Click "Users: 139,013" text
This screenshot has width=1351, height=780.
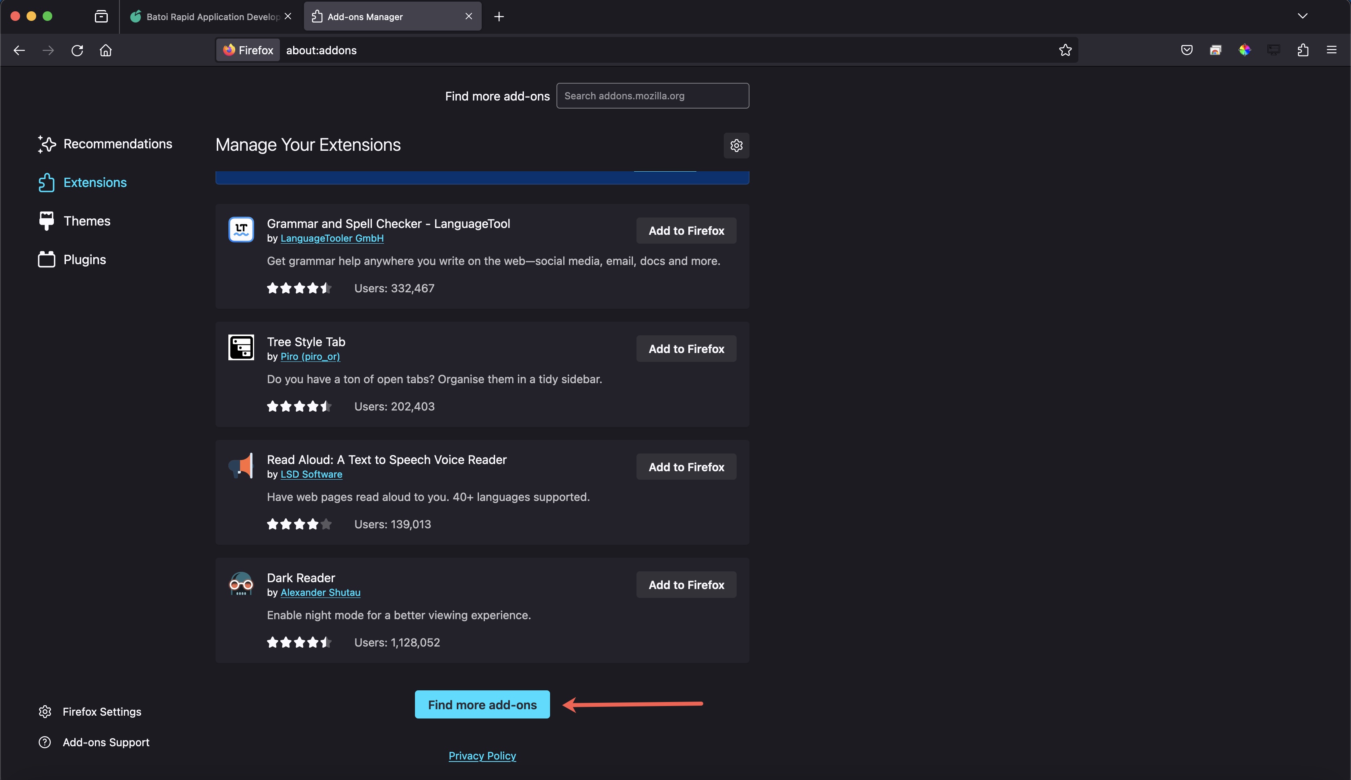(x=393, y=524)
